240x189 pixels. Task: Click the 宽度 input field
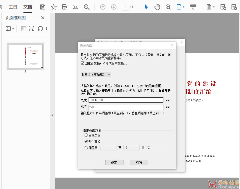(126, 100)
